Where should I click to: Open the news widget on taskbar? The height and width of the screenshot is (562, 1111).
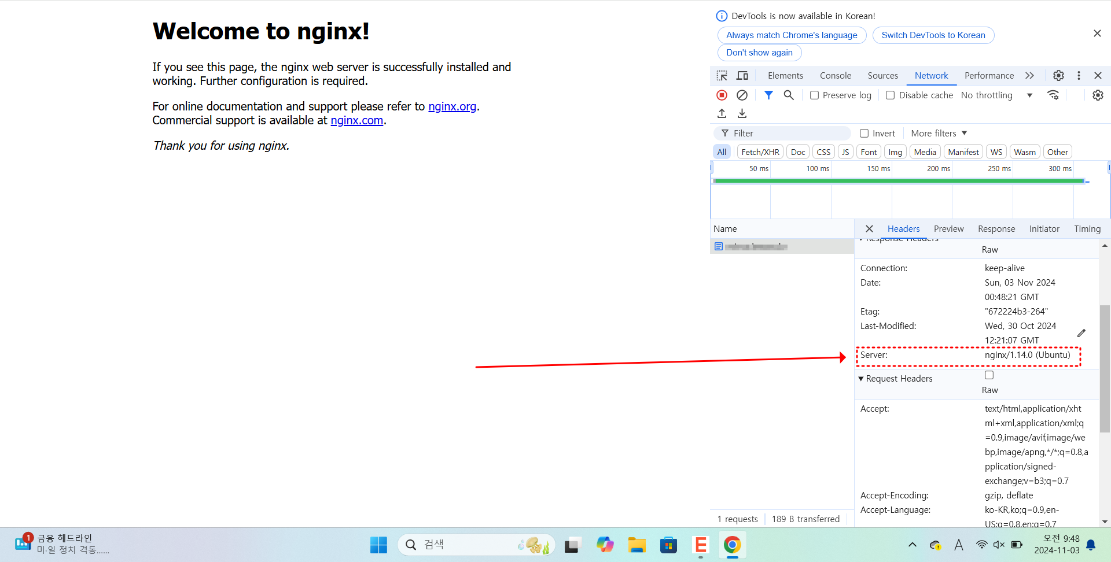click(62, 544)
